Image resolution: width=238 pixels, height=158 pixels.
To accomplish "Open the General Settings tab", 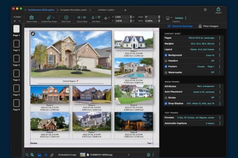I will [x=180, y=26].
